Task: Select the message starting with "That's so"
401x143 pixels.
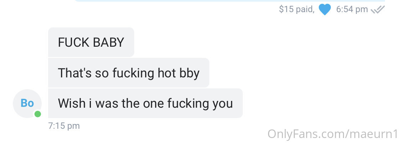Action: tap(129, 73)
